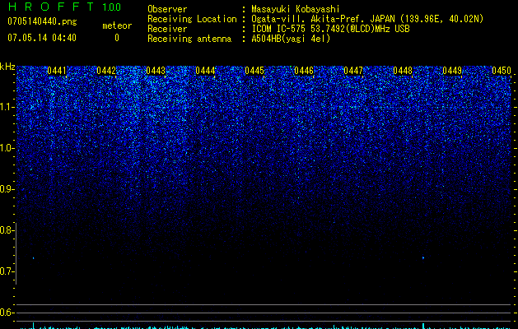Click the Observer field label
518x329 pixels.
click(167, 9)
